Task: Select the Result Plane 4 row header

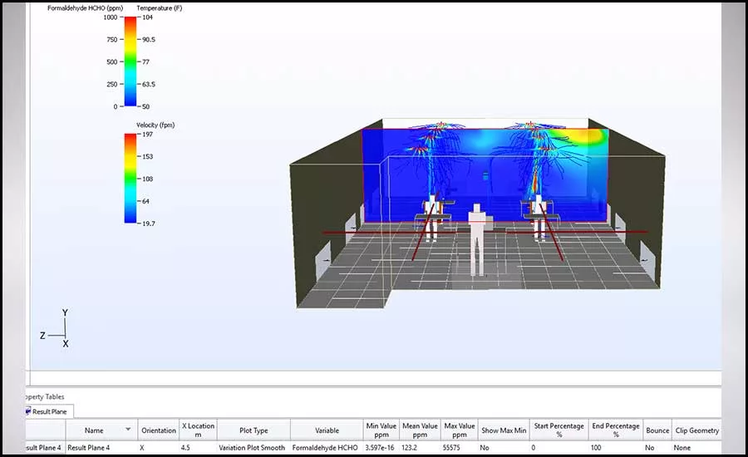Action: (x=46, y=448)
